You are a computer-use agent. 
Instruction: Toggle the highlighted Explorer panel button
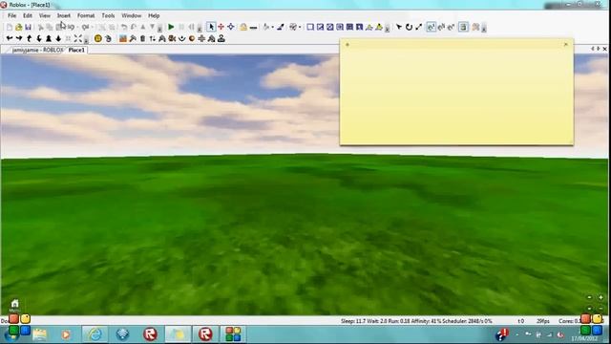coord(463,27)
